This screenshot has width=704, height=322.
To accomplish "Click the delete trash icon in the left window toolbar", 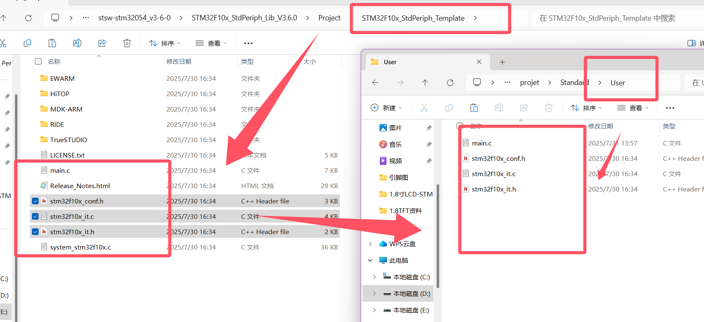I will pos(127,43).
